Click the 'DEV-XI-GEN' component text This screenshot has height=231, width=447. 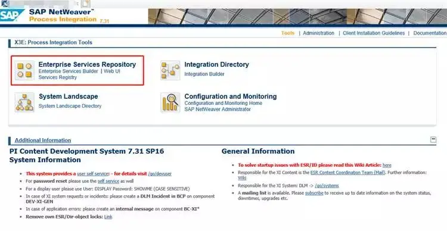39,202
